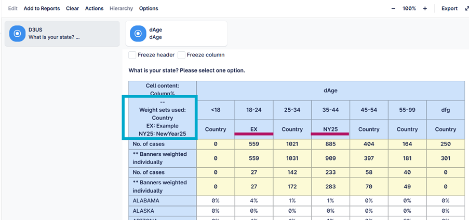Click the ALABAMA row label
The height and width of the screenshot is (220, 469).
[163, 201]
